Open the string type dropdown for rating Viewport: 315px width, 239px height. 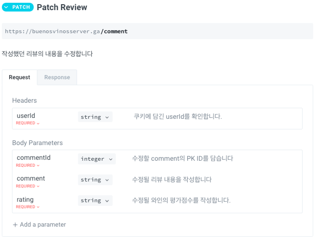click(x=95, y=200)
